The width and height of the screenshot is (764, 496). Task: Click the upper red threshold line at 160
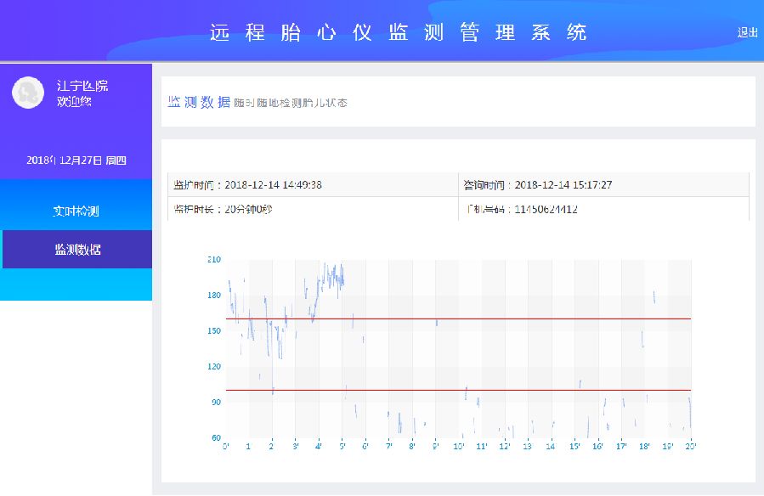[x=458, y=318]
